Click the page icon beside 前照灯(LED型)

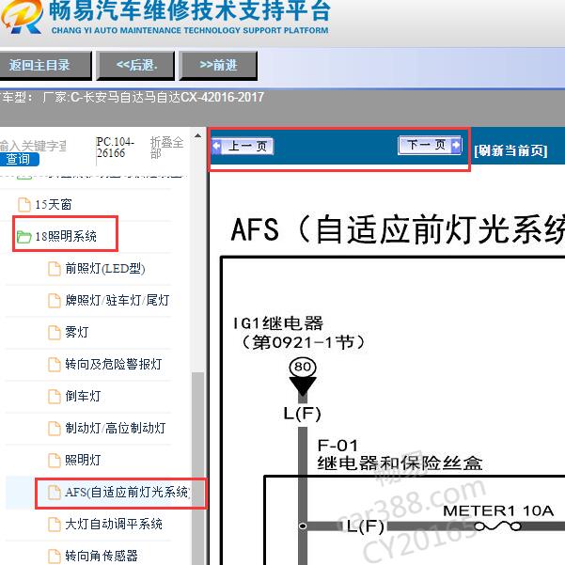55,269
